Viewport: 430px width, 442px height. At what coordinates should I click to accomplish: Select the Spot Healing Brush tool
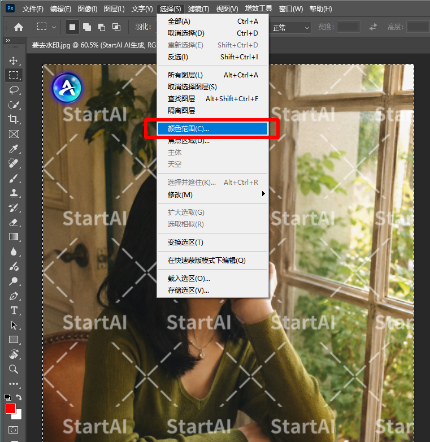point(14,163)
